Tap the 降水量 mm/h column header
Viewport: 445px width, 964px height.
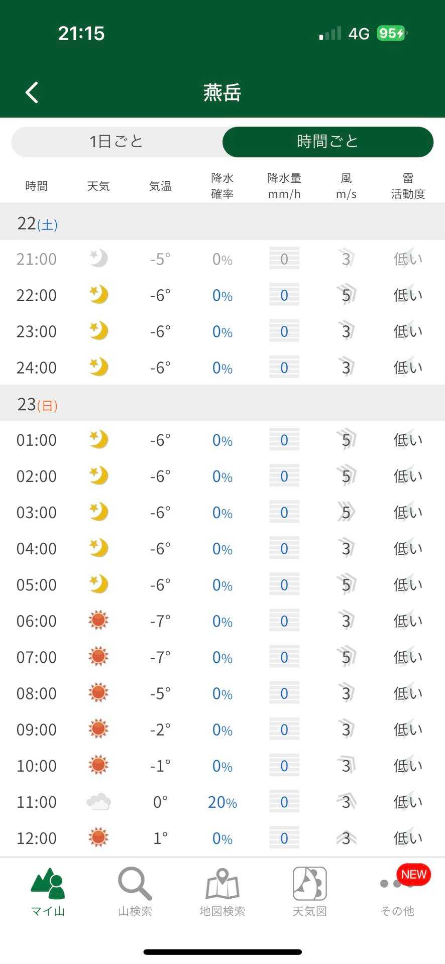coord(284,186)
